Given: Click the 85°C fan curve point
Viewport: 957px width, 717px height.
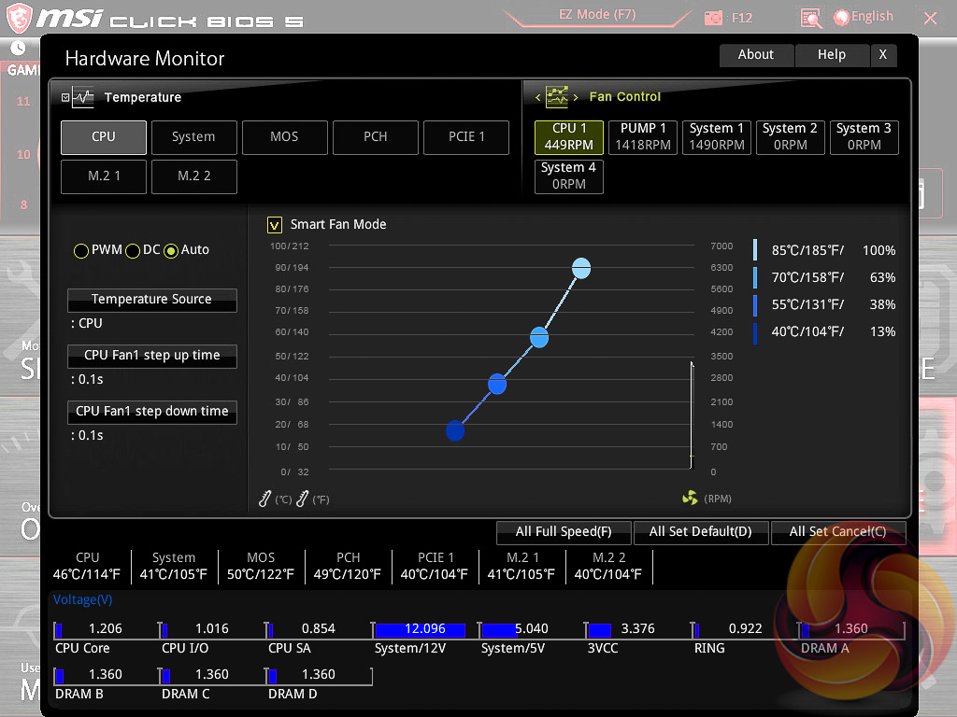Looking at the screenshot, I should click(581, 268).
